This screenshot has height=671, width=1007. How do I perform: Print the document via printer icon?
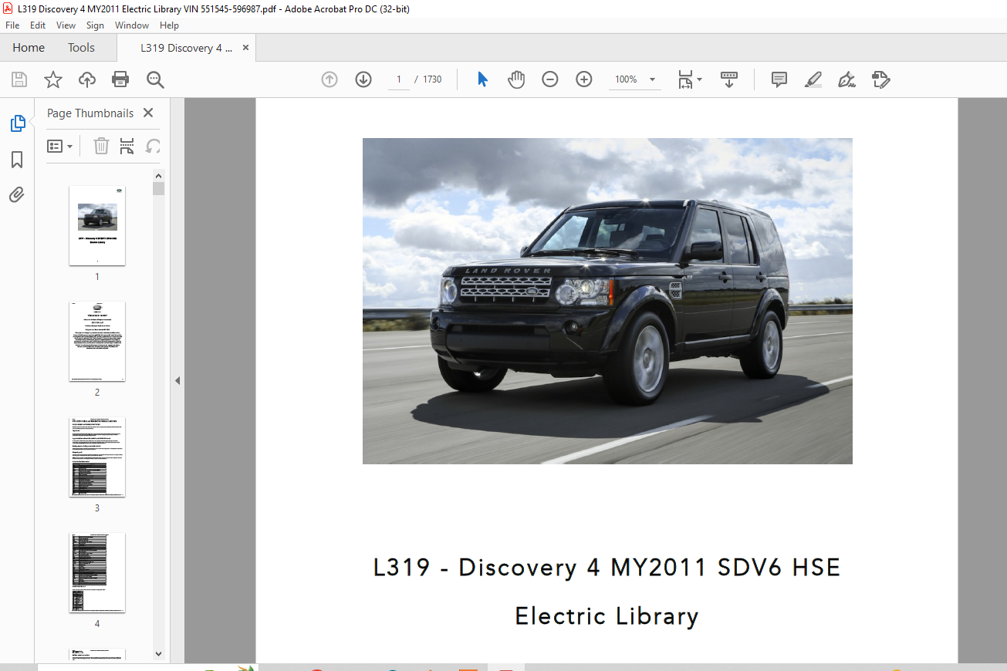pyautogui.click(x=120, y=79)
